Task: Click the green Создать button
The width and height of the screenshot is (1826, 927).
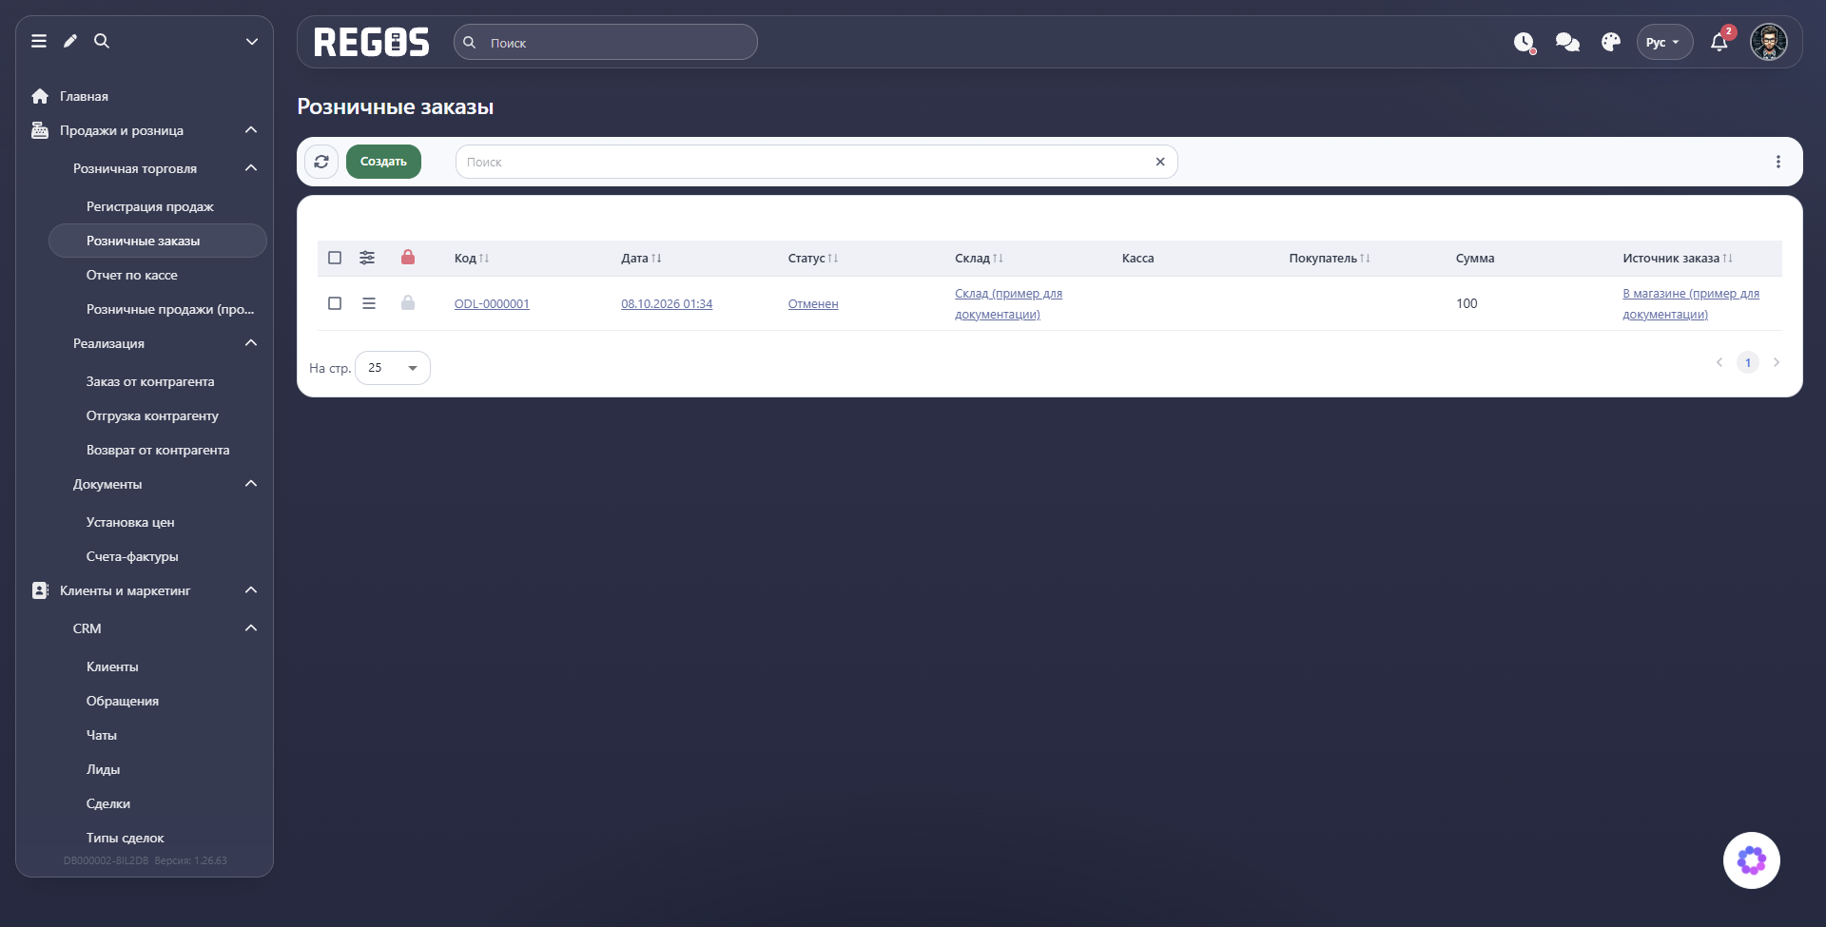Action: [383, 162]
